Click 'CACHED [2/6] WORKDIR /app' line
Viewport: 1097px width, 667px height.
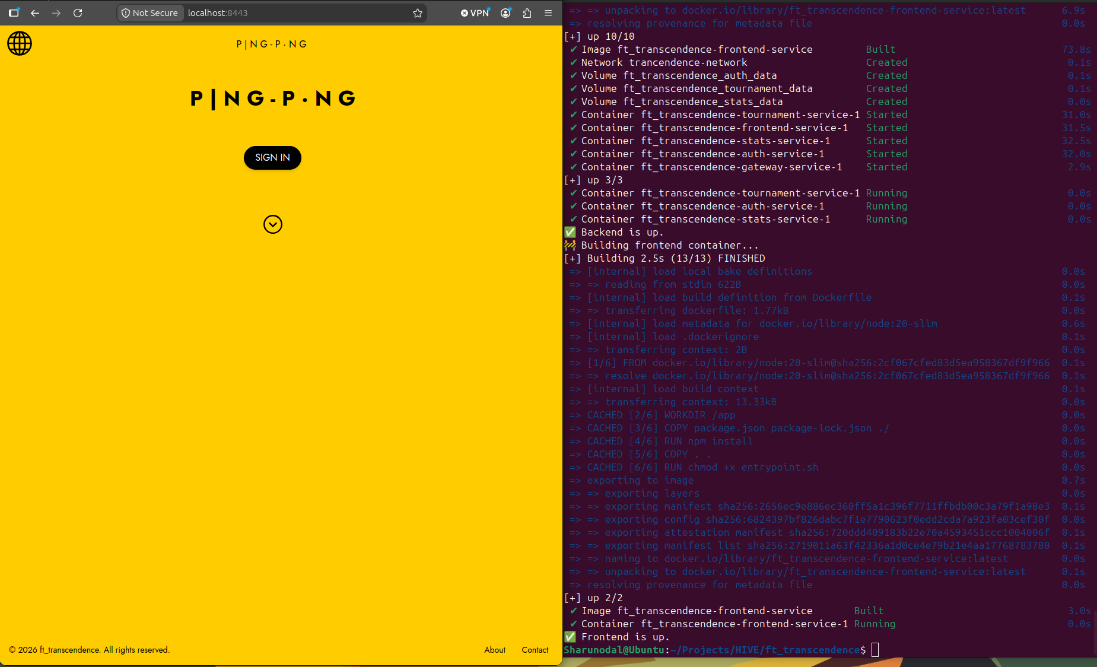[661, 415]
